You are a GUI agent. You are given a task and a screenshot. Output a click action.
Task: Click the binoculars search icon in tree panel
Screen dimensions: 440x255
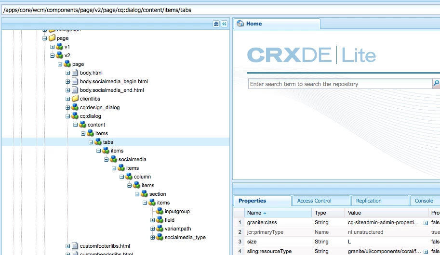[x=216, y=24]
